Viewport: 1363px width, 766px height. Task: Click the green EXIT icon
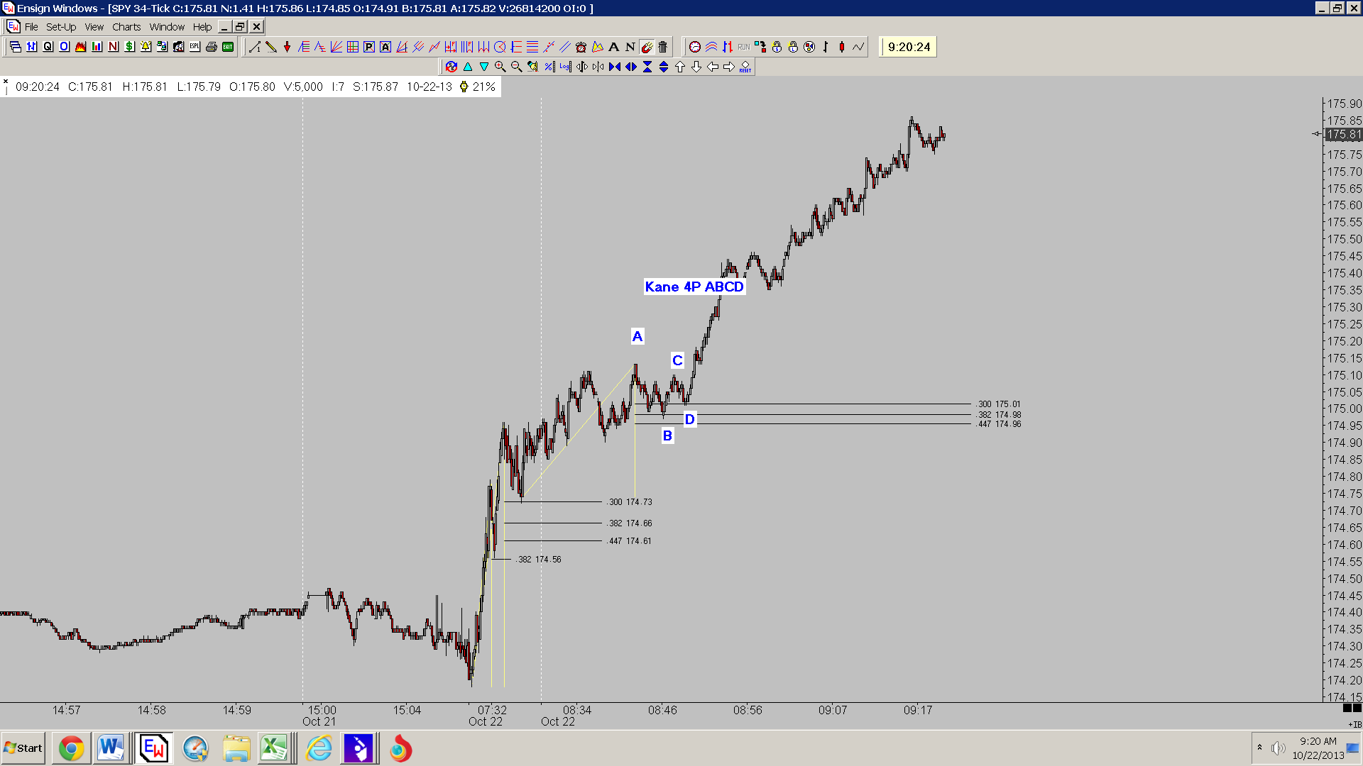click(227, 47)
